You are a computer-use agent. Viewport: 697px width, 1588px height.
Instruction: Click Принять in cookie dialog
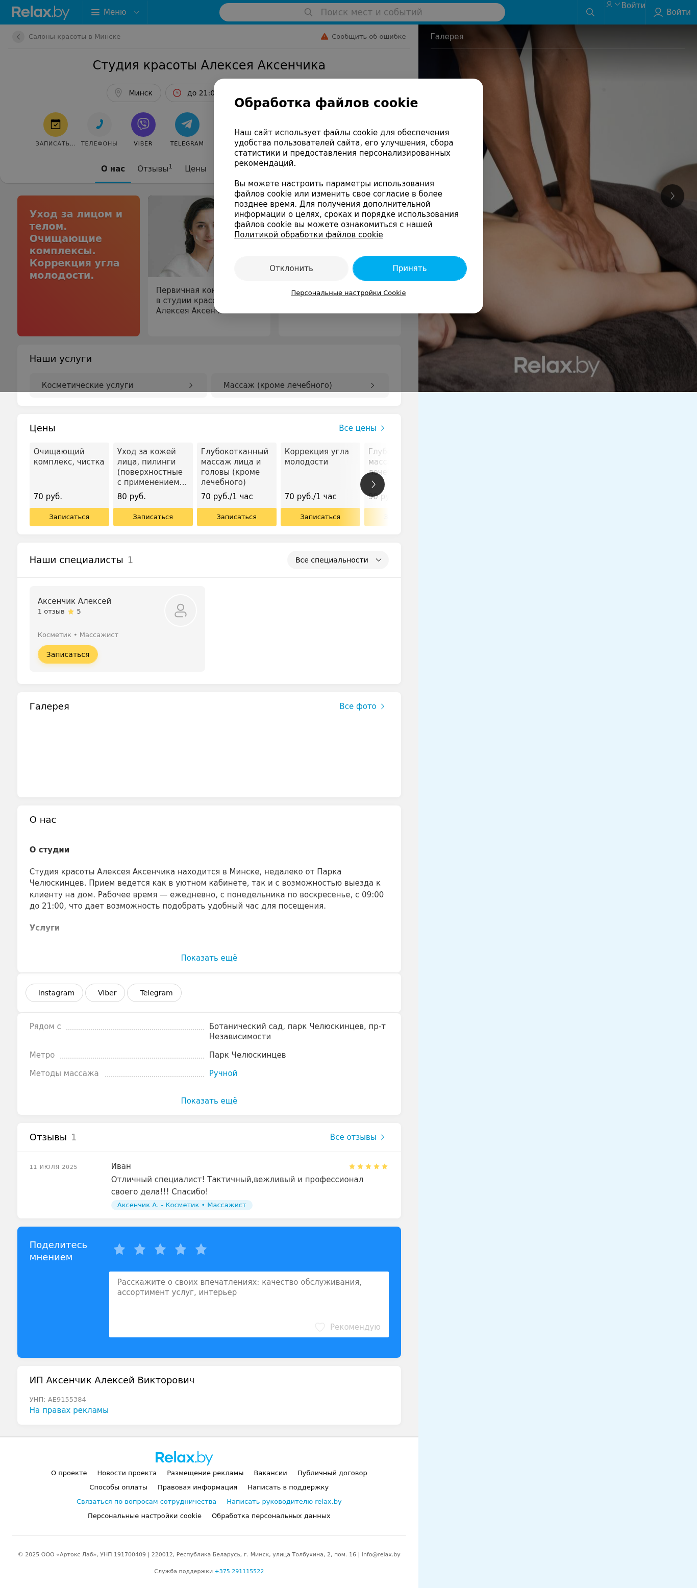409,269
